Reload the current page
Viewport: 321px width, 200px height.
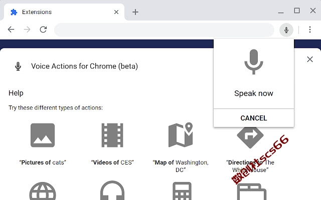click(43, 29)
